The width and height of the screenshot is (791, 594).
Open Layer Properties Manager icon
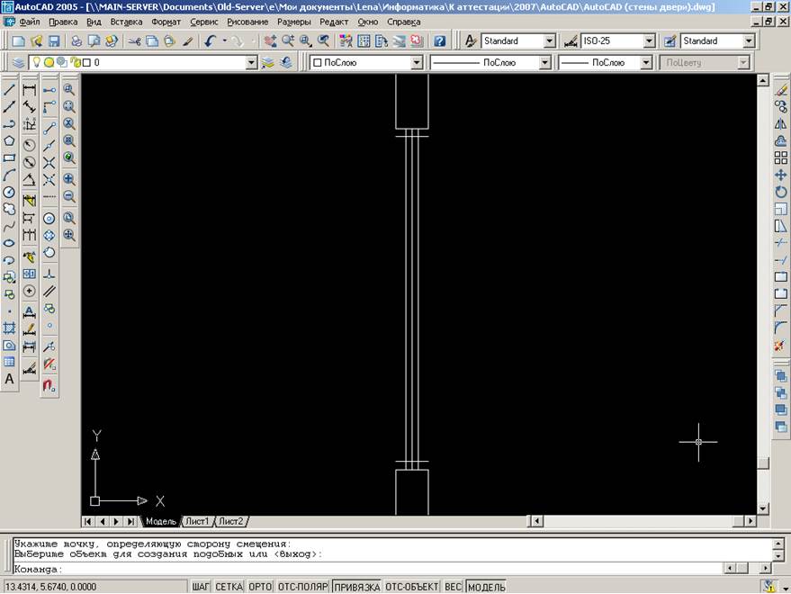(18, 63)
